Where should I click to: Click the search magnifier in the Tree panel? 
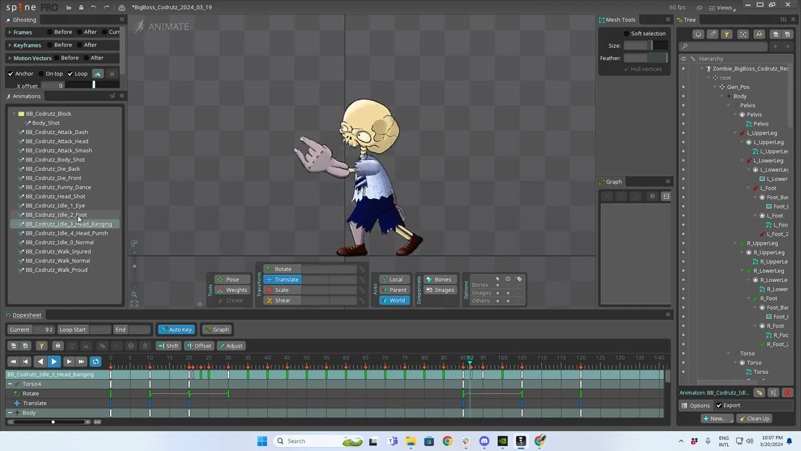point(685,46)
